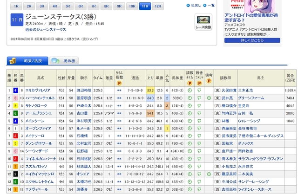Screen dimensions: 298x194
Task: Open training time clock for オープンファイア
Action: pos(190,128)
